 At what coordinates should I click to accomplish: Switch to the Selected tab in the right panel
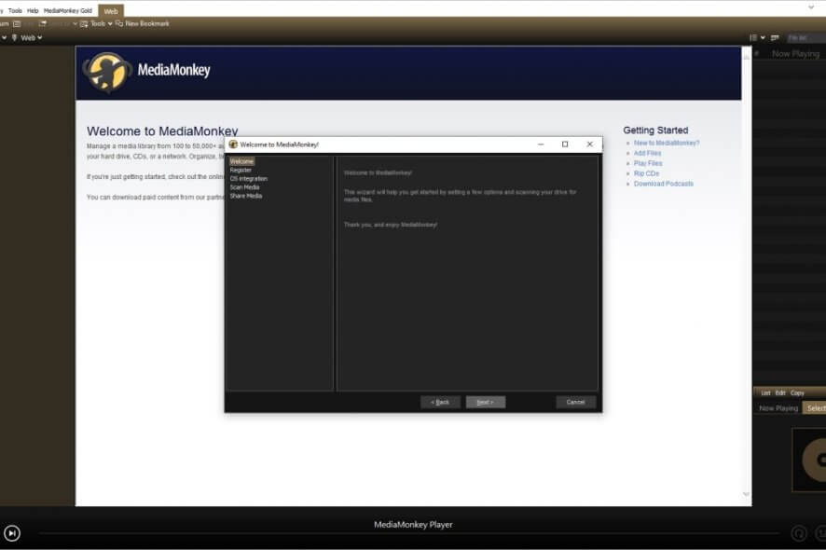[x=815, y=408]
